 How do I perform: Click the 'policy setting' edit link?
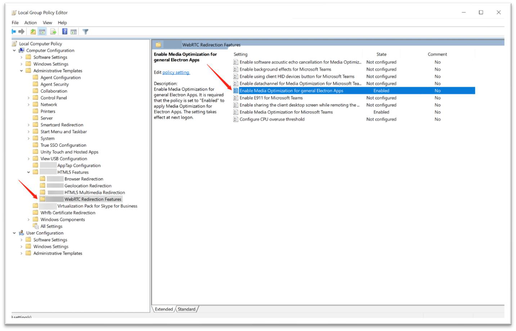[176, 72]
